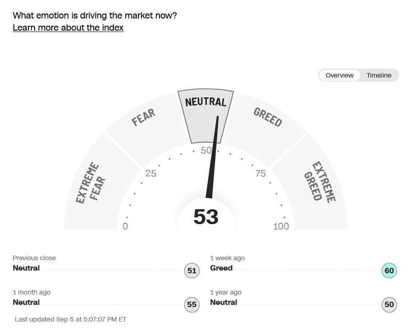This screenshot has height=331, width=415.
Task: Click the 75 mark on the gauge scale
Action: tap(260, 174)
